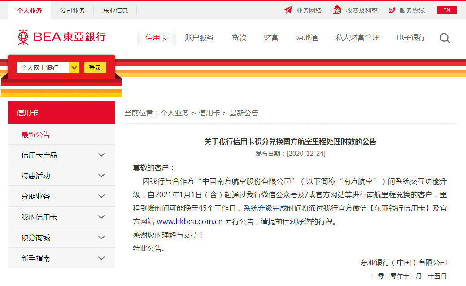Expand the 分期业务 chevron
Viewport: 466px width, 286px height.
point(101,196)
